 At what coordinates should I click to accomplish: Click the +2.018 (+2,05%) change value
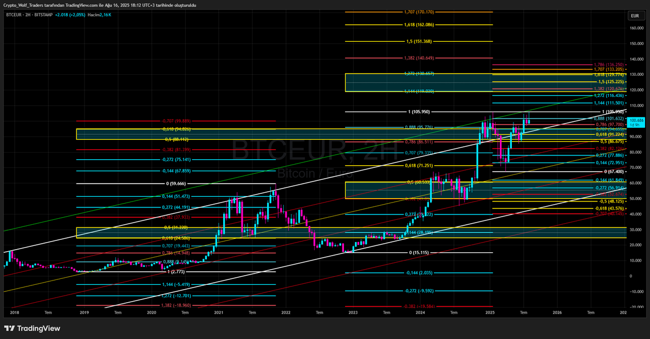71,15
